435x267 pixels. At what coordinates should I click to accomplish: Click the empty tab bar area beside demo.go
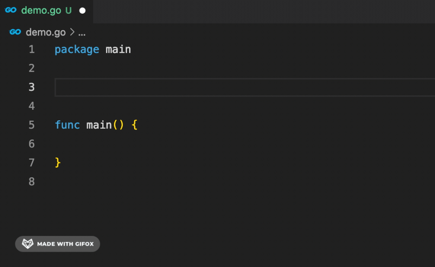[262, 11]
